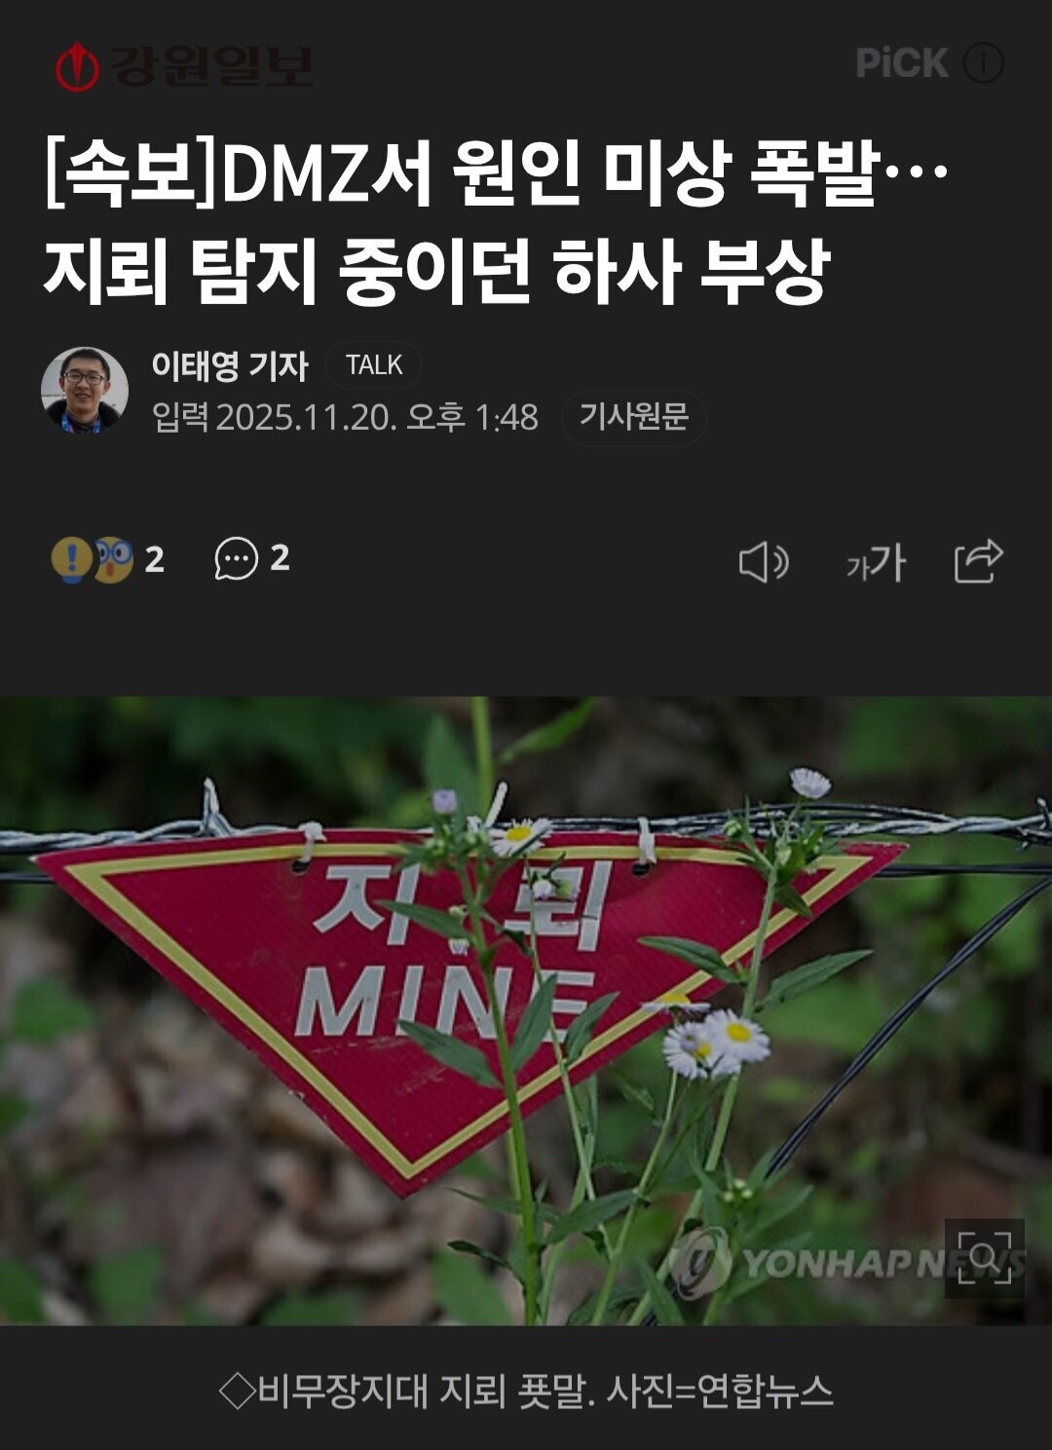Open the 기사원문 original article link
This screenshot has height=1450, width=1052.
pyautogui.click(x=634, y=418)
